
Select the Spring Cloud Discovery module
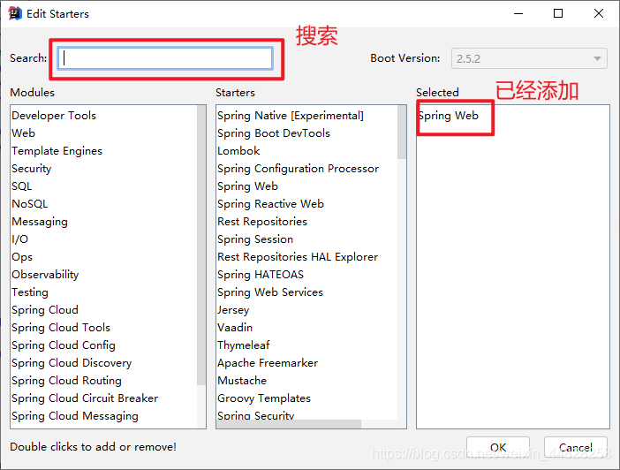tap(72, 363)
